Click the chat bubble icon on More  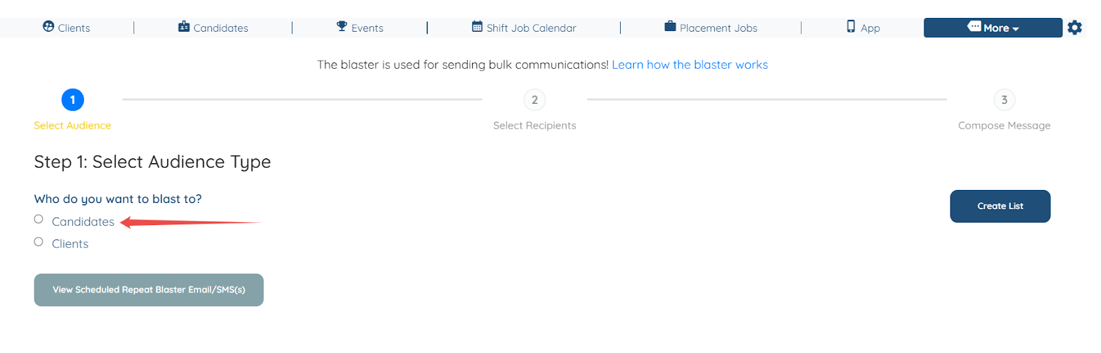(x=974, y=26)
